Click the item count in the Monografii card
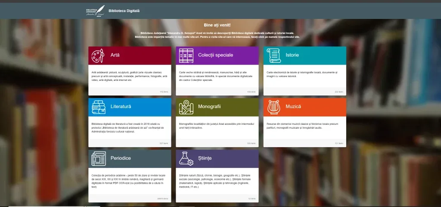 (x=252, y=143)
